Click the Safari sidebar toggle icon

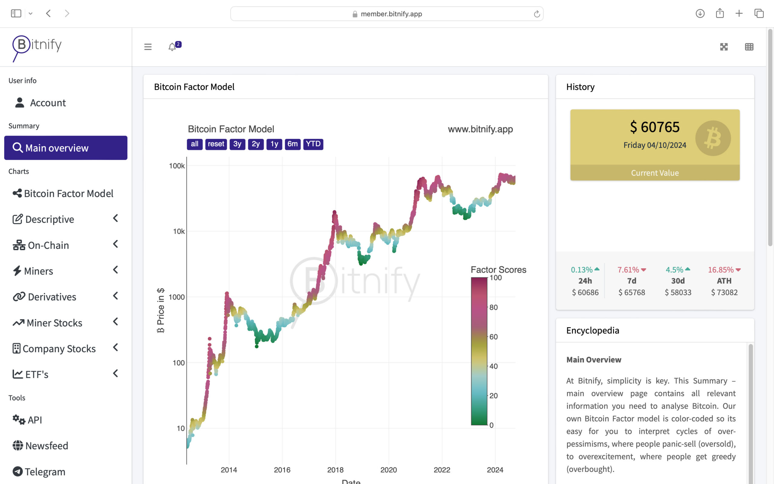pos(16,13)
